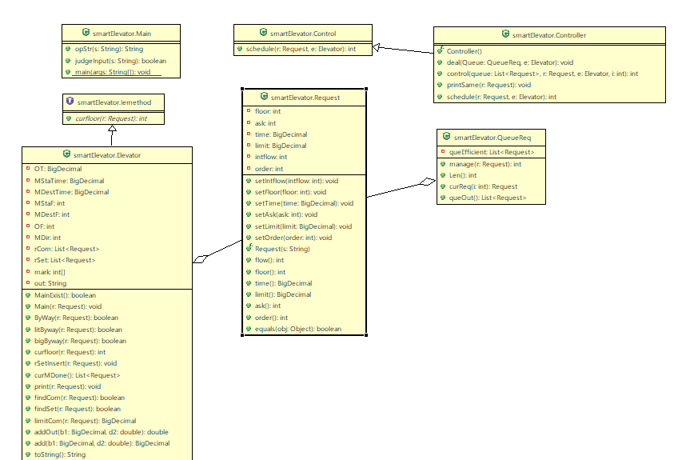Image resolution: width=682 pixels, height=460 pixels.
Task: Select the smartElevator.Controller class header
Action: [x=549, y=35]
